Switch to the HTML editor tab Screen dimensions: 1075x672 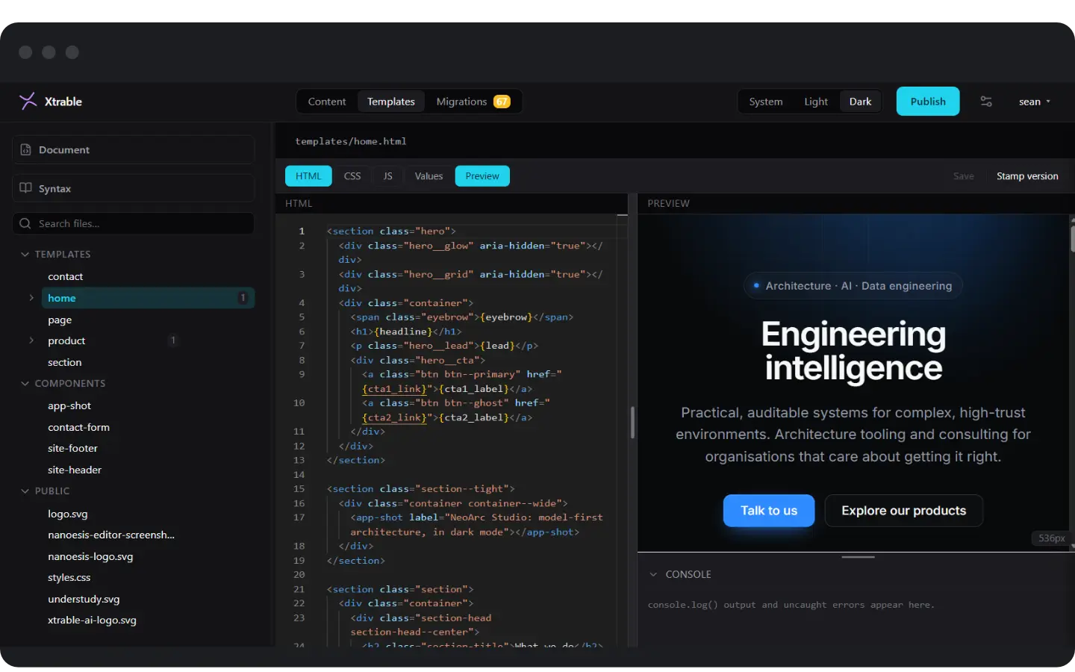308,176
